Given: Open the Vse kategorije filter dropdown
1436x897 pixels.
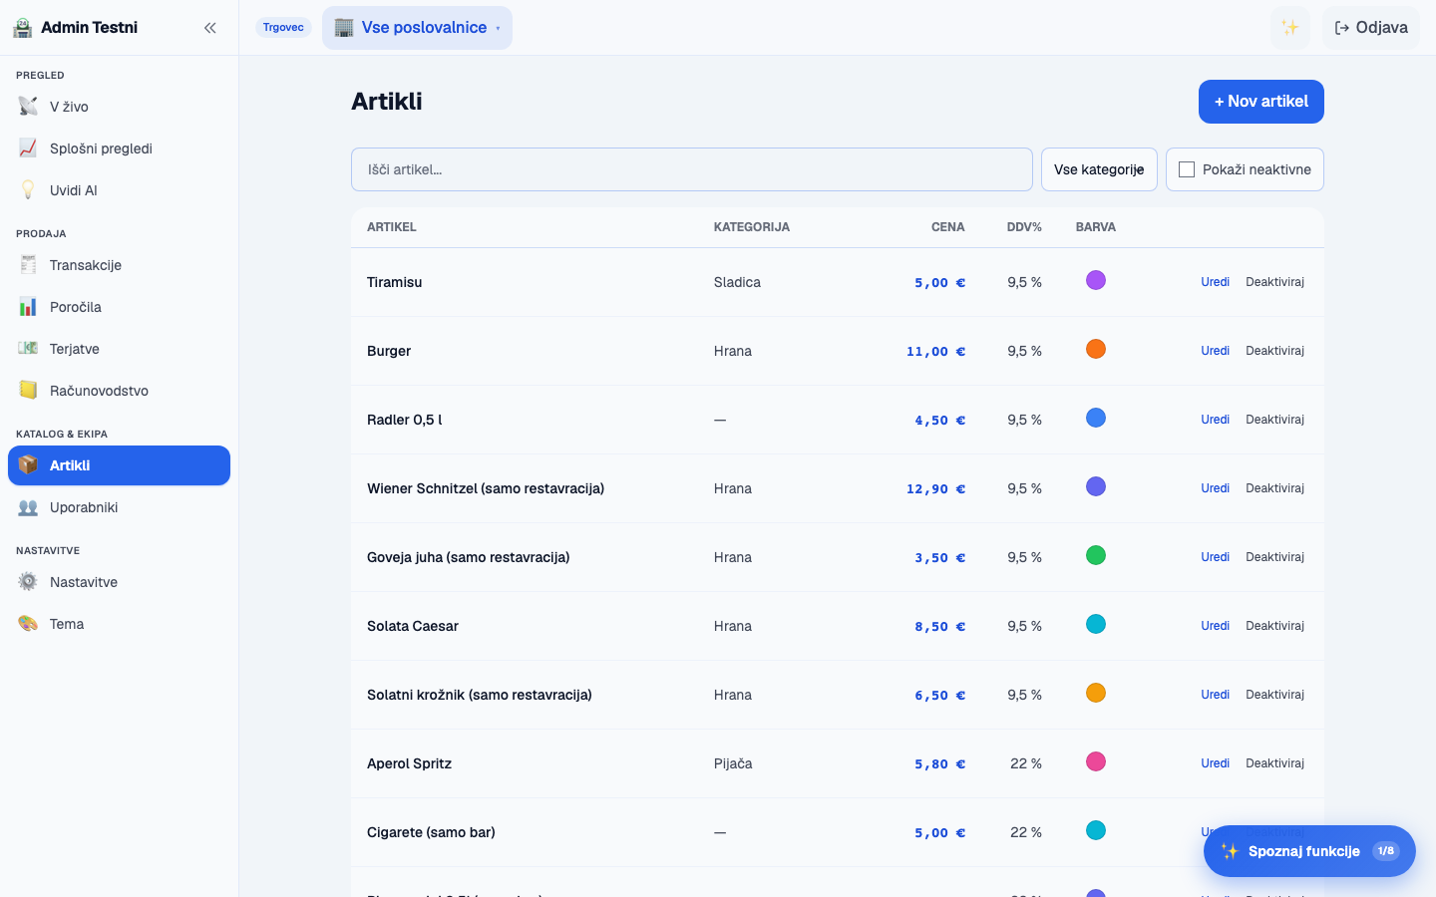Looking at the screenshot, I should click(1099, 169).
